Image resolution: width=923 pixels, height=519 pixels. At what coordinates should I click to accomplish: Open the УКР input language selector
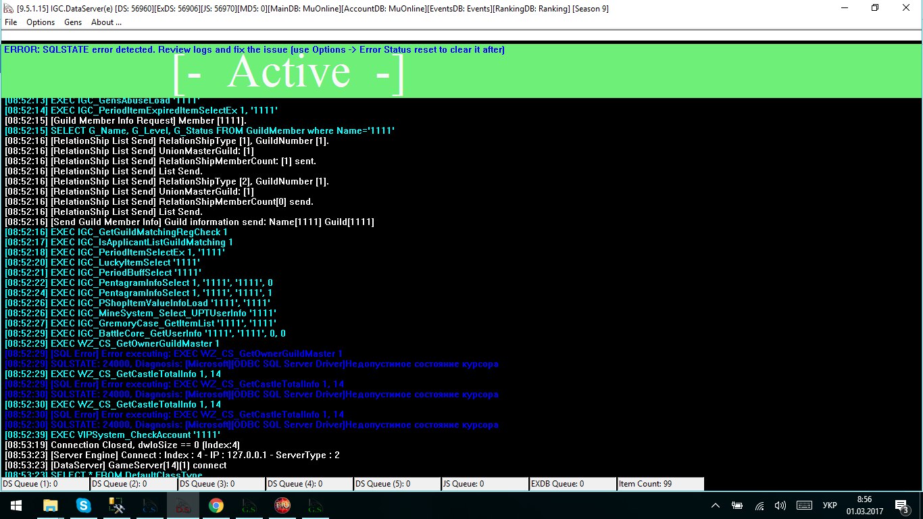[830, 505]
